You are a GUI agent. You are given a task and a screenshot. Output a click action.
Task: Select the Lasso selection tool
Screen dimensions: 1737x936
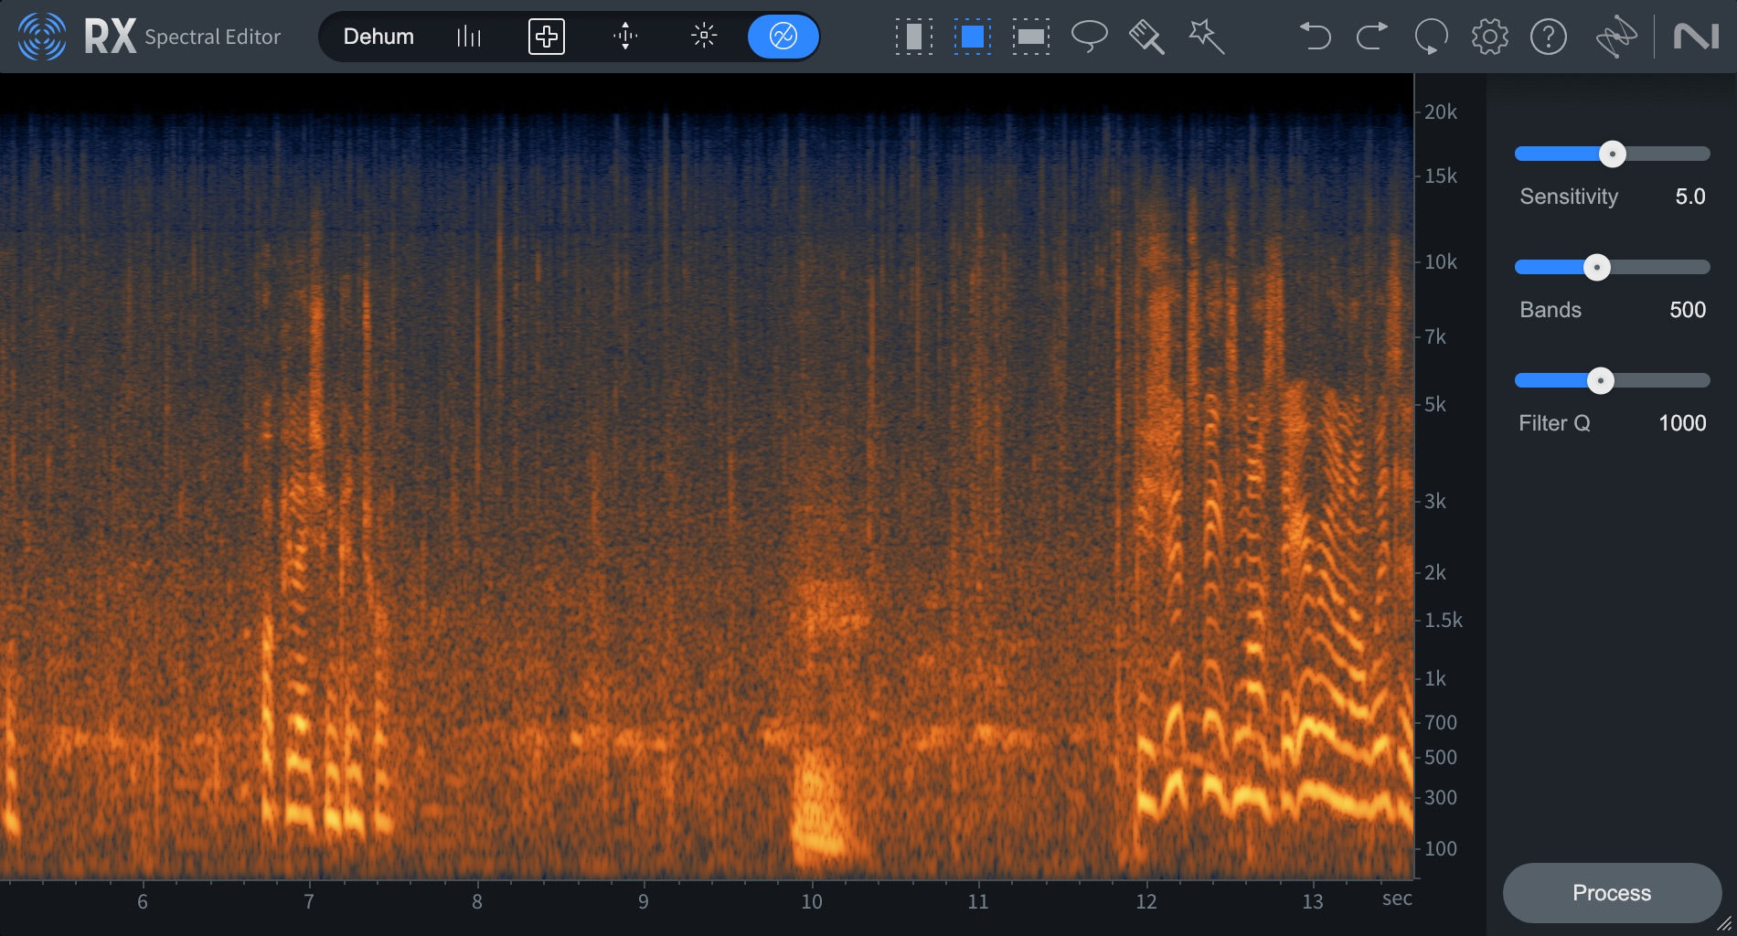(x=1090, y=37)
